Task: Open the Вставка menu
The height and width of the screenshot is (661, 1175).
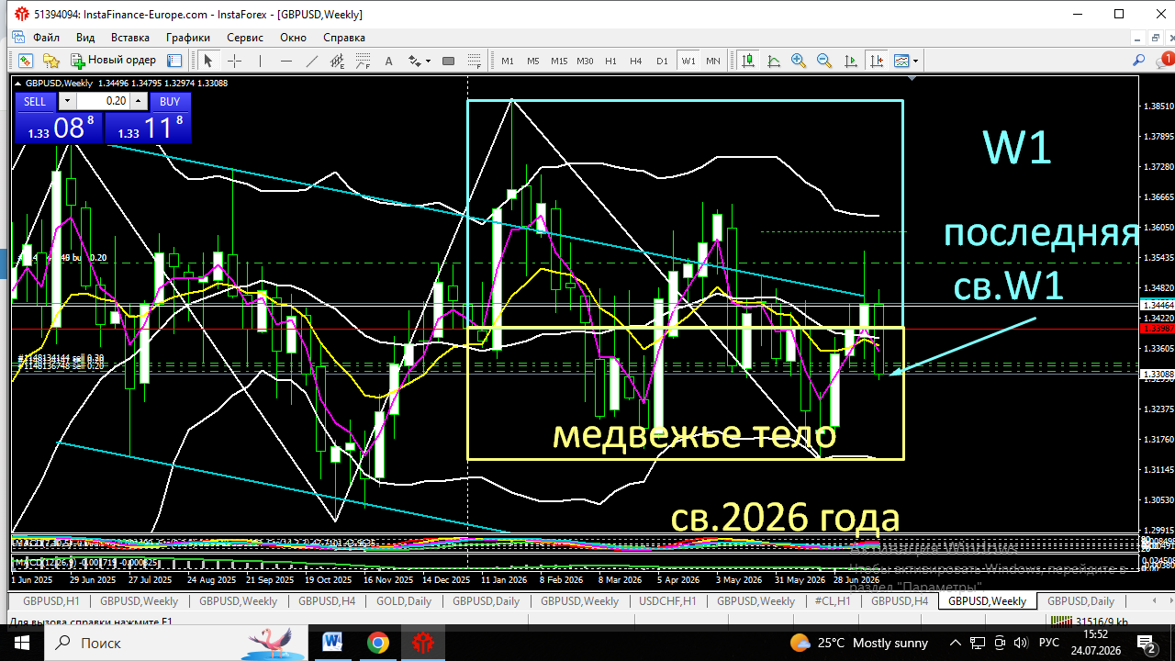Action: pos(130,38)
